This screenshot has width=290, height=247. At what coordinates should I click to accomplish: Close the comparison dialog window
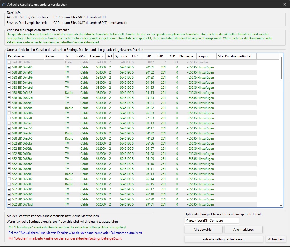(x=284, y=4)
